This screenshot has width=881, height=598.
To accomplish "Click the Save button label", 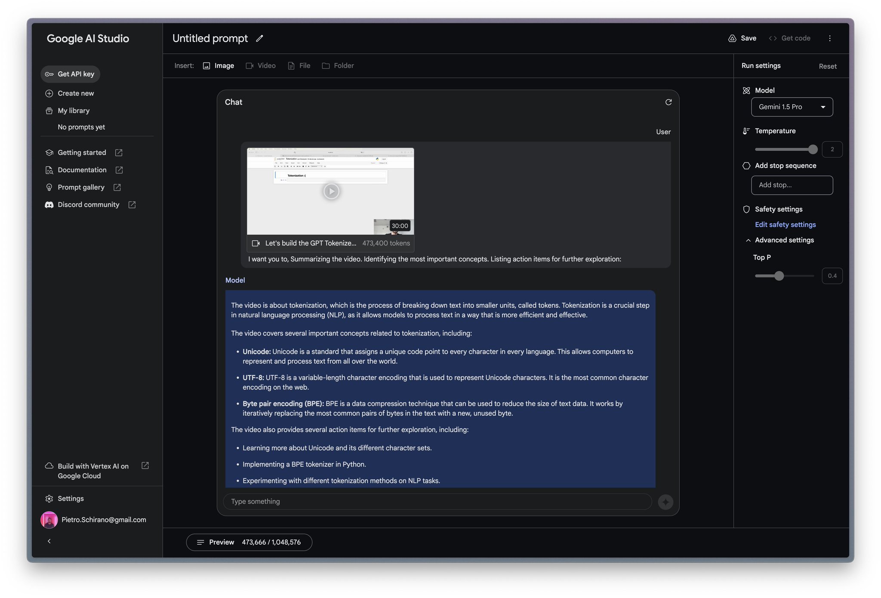I will 748,38.
